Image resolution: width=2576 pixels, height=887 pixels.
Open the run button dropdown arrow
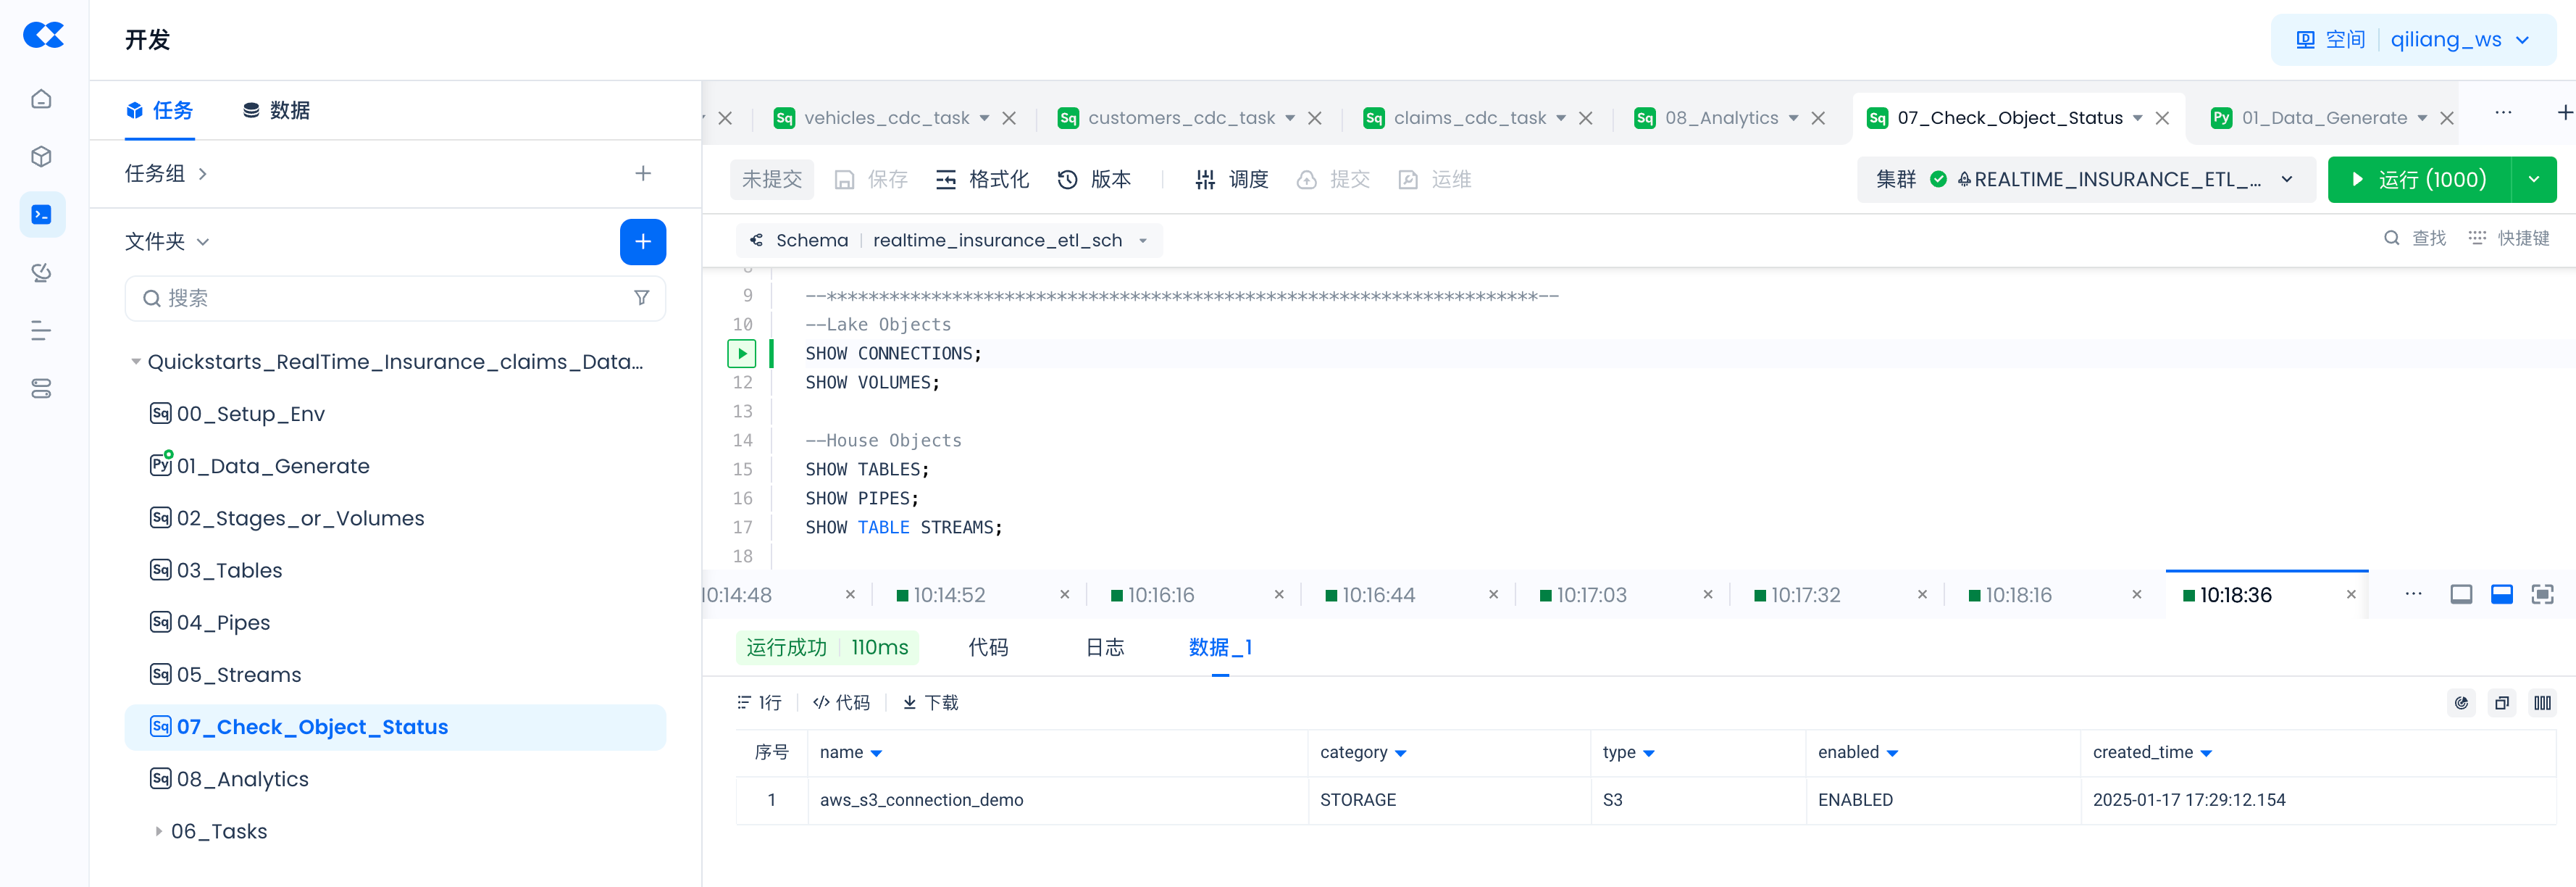coord(2533,179)
